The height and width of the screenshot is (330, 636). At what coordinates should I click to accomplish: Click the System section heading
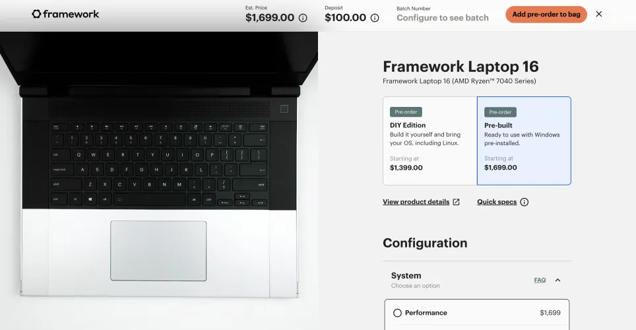(406, 276)
